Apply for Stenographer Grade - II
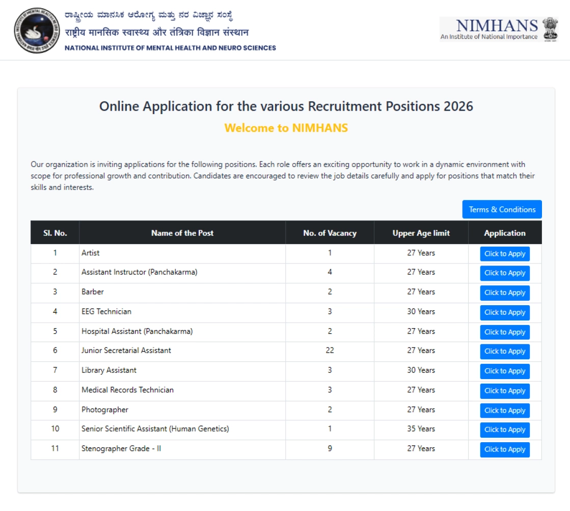The image size is (570, 511). click(x=504, y=449)
